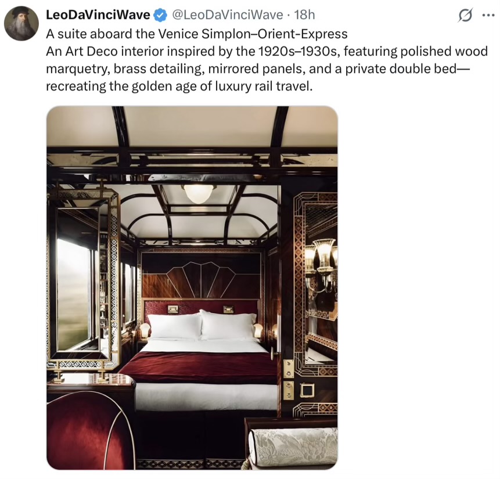Click the domed ceiling light in photo

click(x=199, y=193)
